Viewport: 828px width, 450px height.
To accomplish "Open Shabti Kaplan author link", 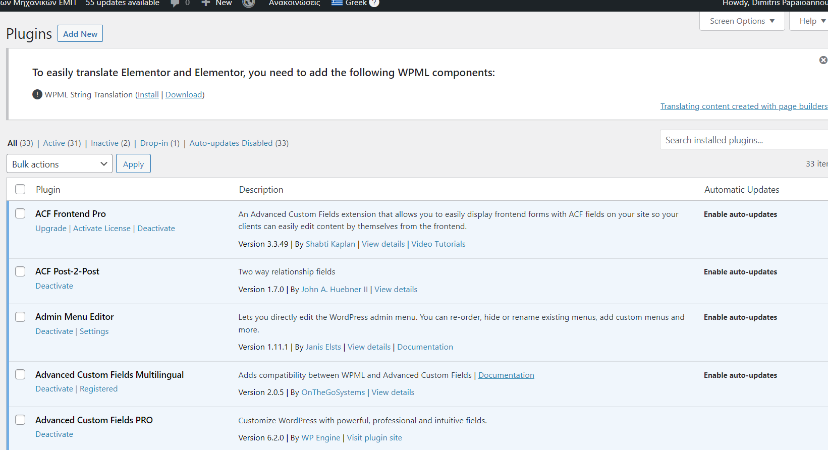I will (330, 244).
